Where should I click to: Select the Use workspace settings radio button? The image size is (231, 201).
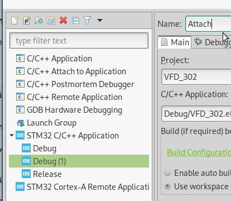click(167, 186)
